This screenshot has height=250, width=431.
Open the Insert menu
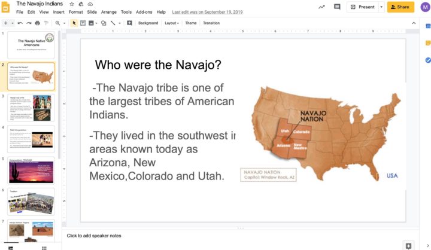point(59,12)
